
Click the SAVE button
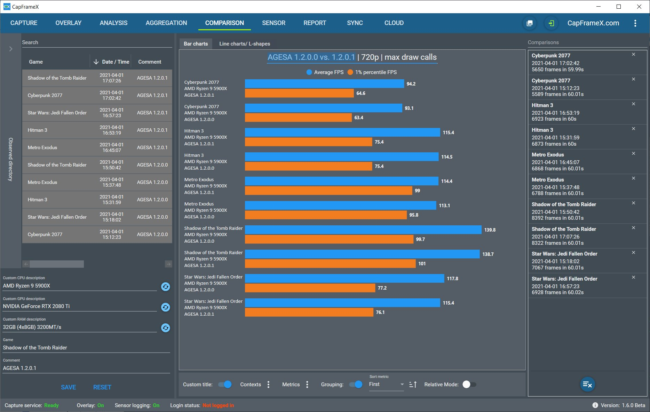click(x=69, y=387)
